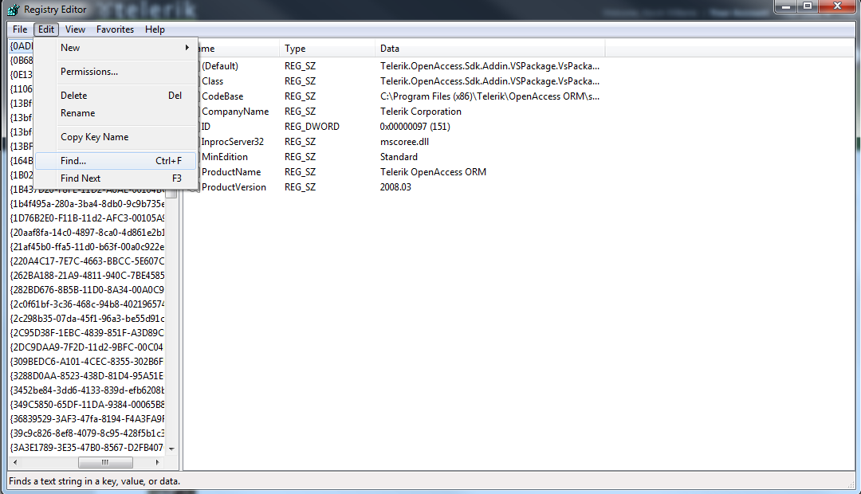Select the {262BA188-21A9-4811 key
Viewport: 861px width, 494px height.
point(88,276)
